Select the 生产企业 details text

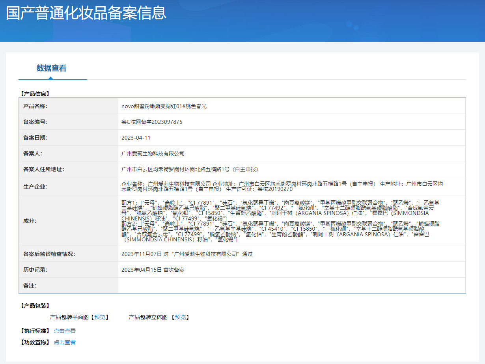pyautogui.click(x=282, y=187)
